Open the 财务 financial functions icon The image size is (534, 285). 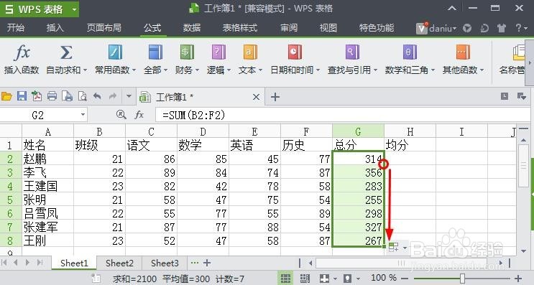187,52
